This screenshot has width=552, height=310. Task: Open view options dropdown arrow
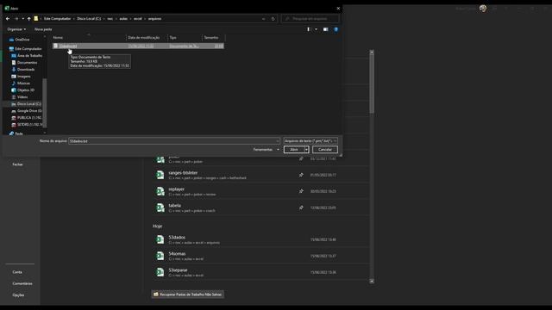tap(316, 29)
